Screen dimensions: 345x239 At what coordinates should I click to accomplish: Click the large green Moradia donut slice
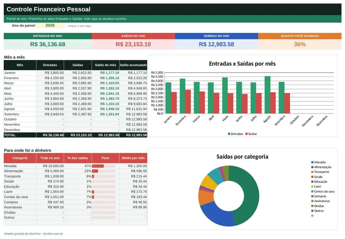click(251, 194)
